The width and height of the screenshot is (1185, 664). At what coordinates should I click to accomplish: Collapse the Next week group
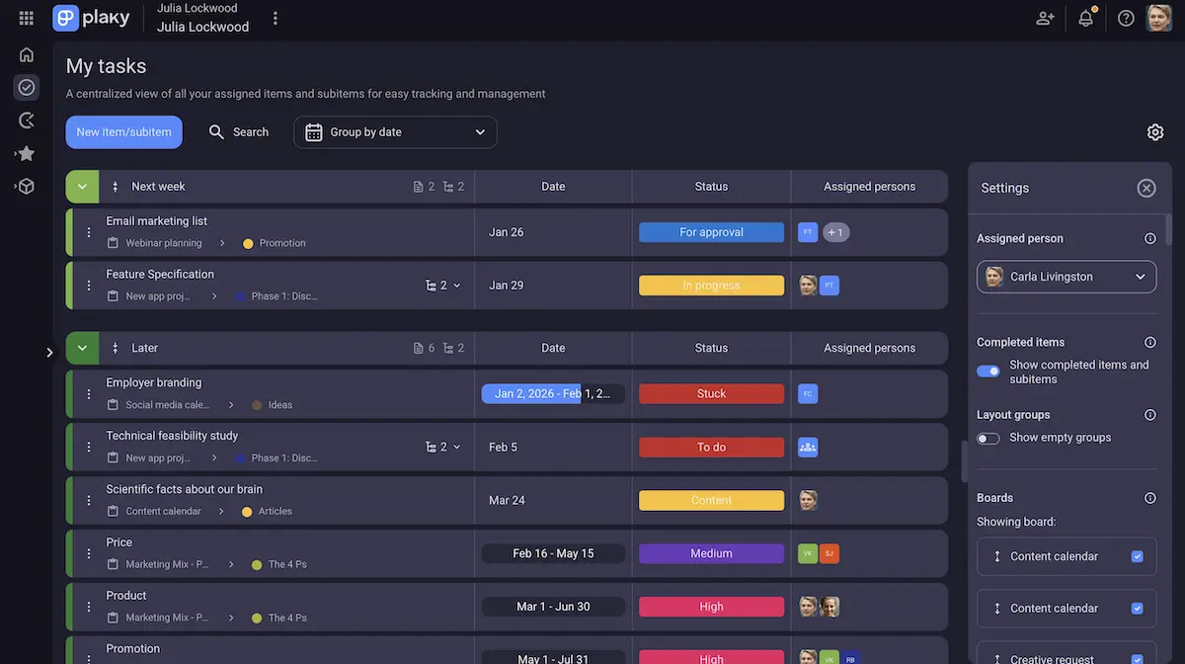coord(82,186)
